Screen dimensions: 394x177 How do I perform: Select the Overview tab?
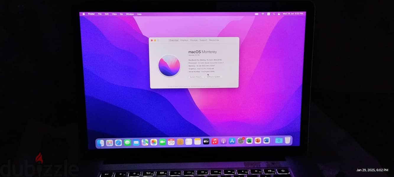coord(174,40)
